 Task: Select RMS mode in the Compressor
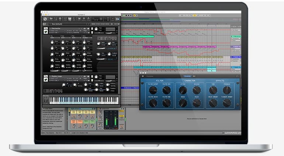[122, 118]
